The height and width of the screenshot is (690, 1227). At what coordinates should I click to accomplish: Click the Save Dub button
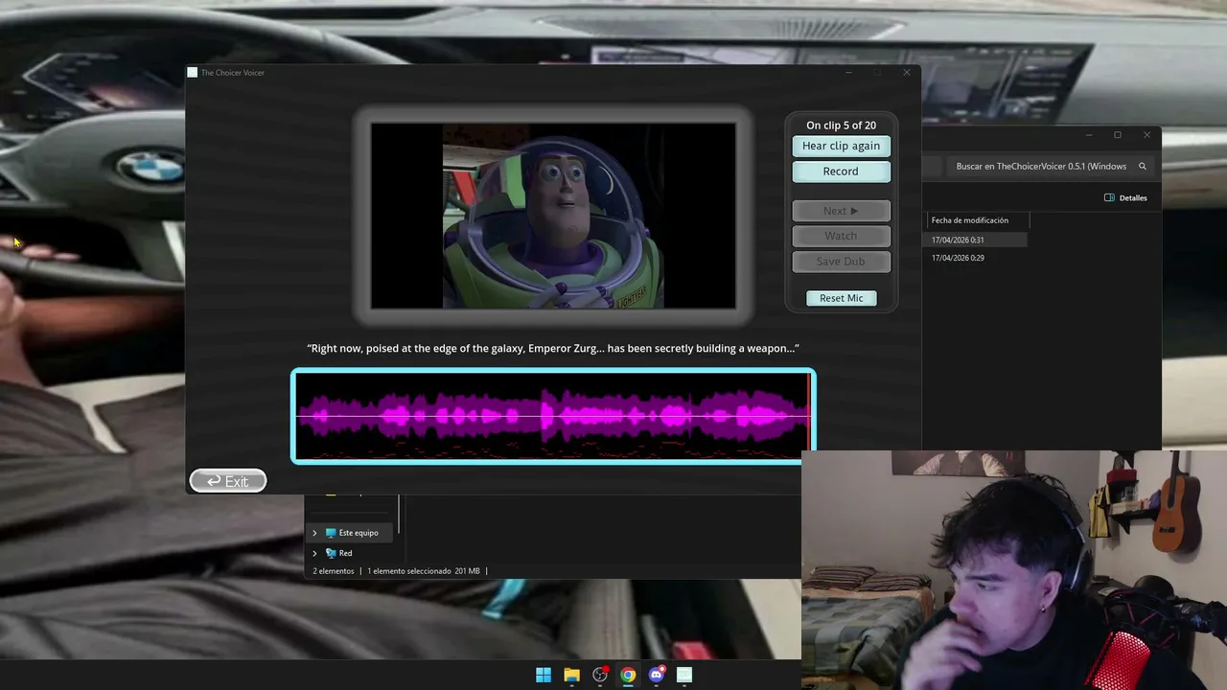841,262
